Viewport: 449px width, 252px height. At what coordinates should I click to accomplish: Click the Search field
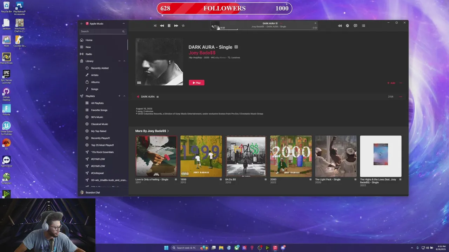[102, 31]
